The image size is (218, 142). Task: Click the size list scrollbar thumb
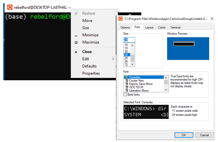click(132, 58)
